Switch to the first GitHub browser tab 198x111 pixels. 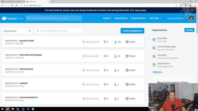click(x=13, y=2)
